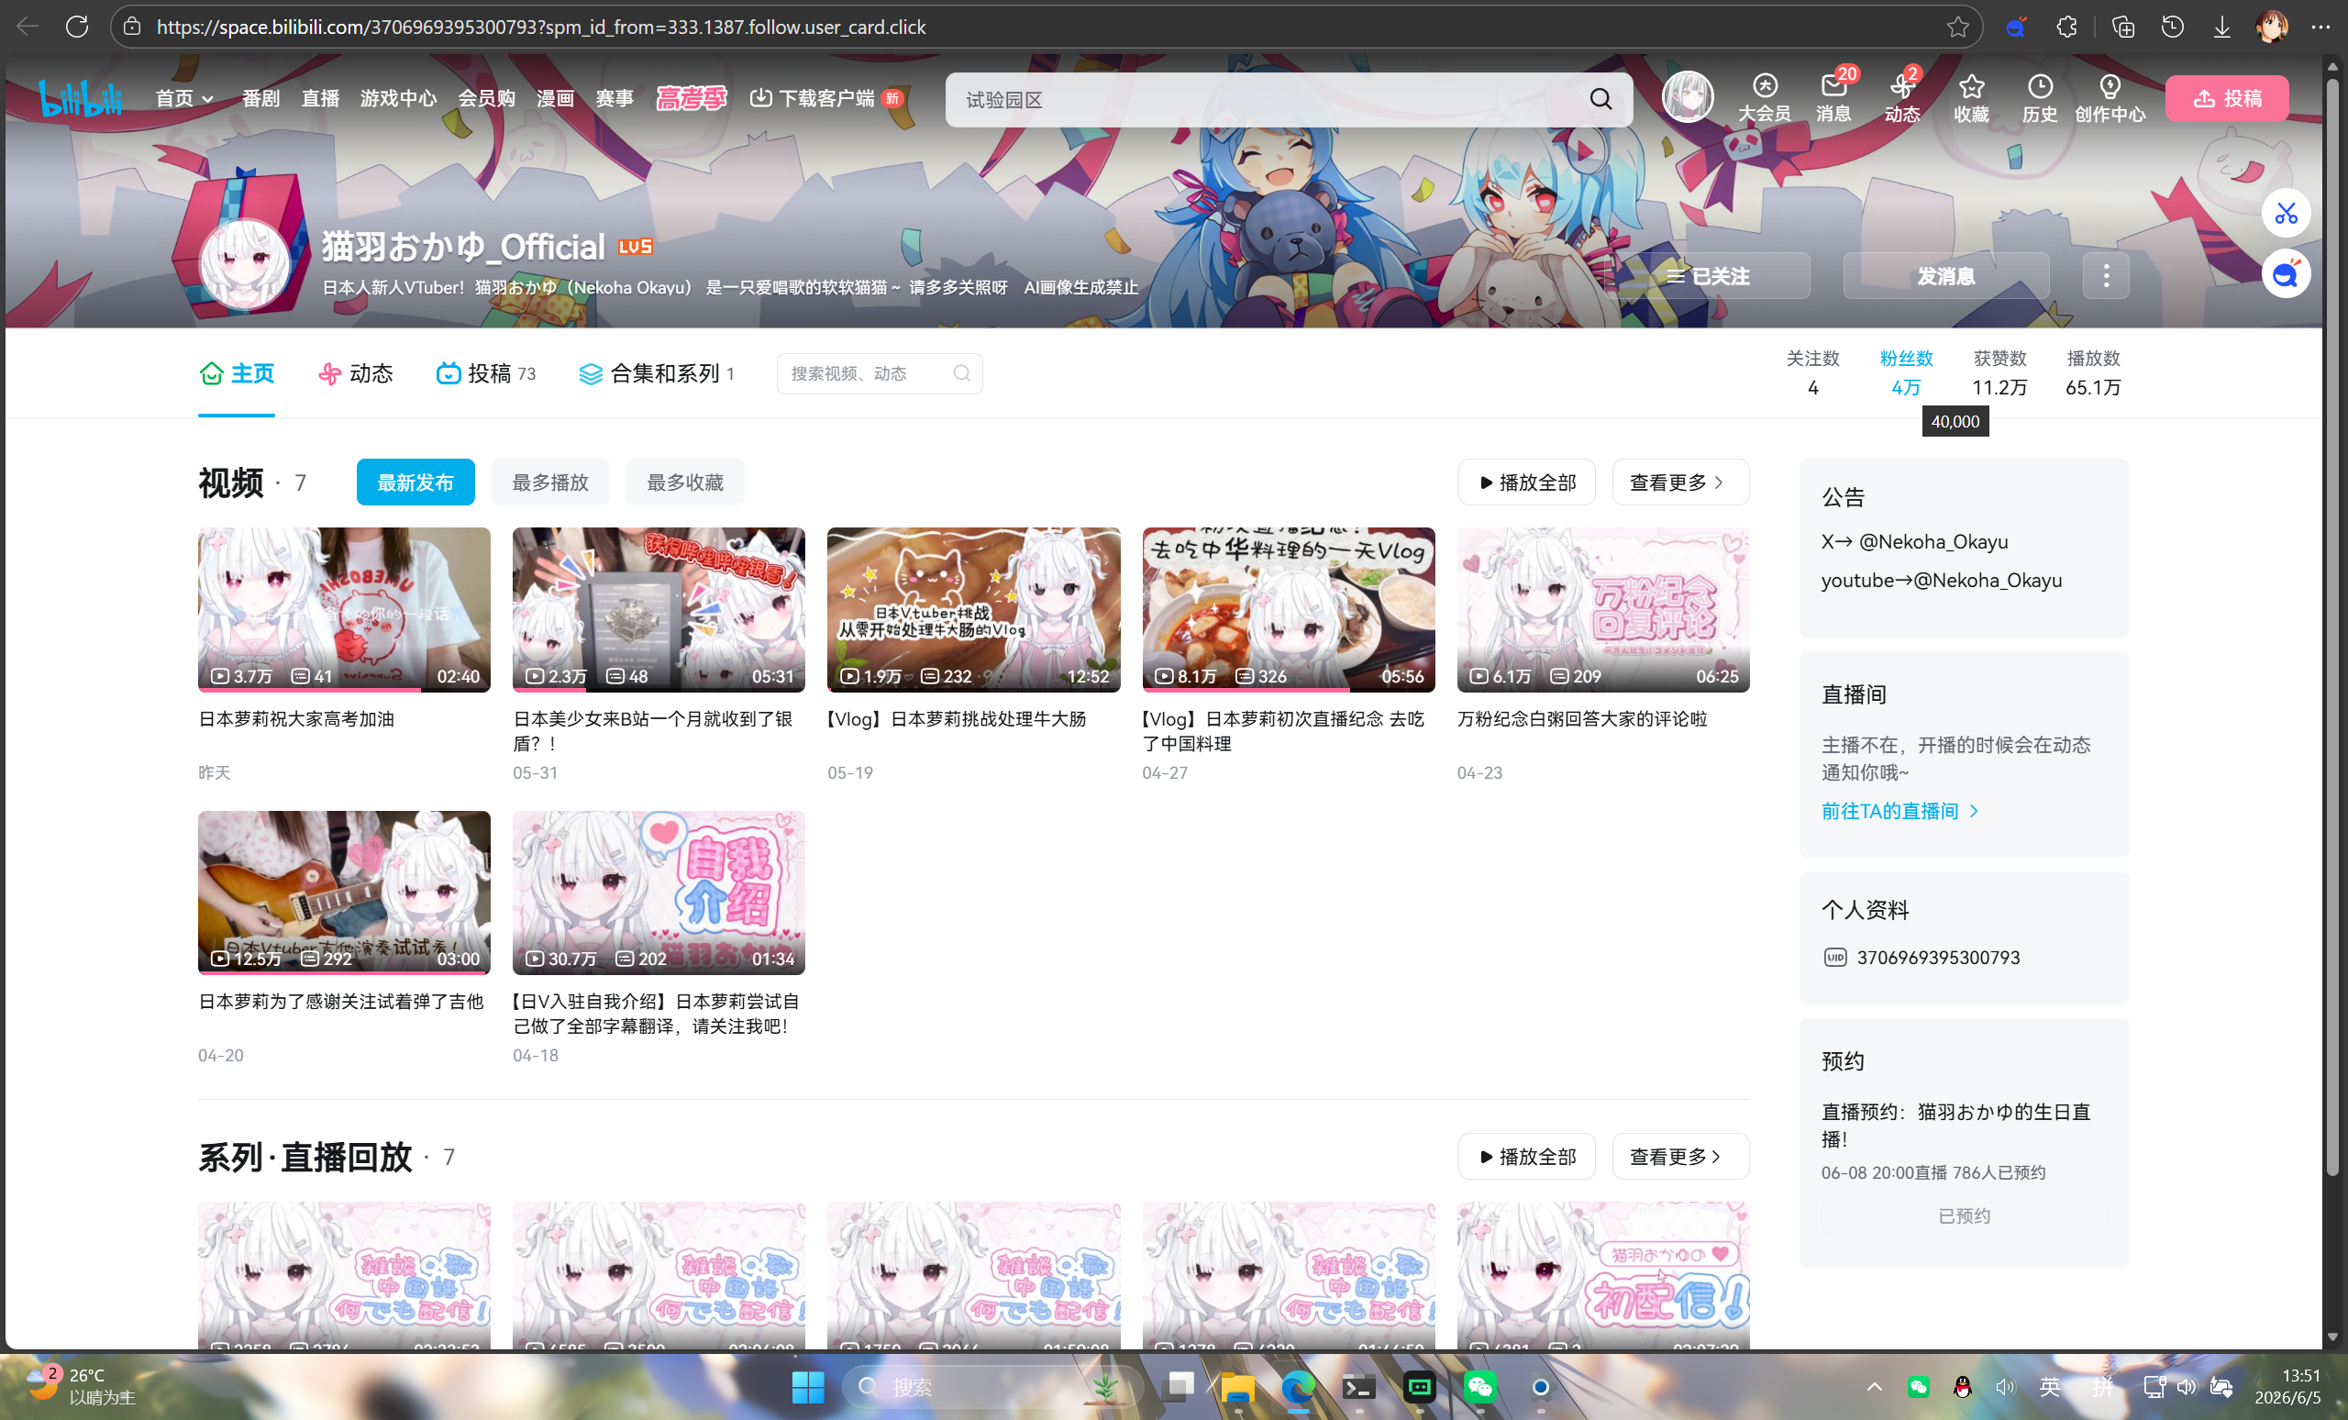Expand 查看更多 for the 视频 section
Image resolution: width=2348 pixels, height=1420 pixels.
[x=1680, y=483]
